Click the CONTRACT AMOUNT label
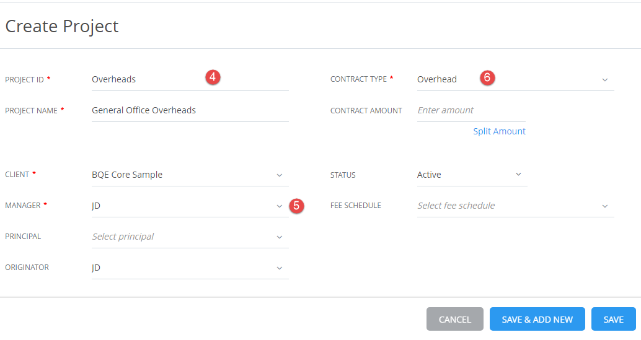Image resolution: width=641 pixels, height=340 pixels. (x=366, y=111)
